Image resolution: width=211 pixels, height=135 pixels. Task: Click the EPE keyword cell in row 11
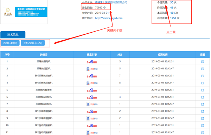click(x=44, y=133)
